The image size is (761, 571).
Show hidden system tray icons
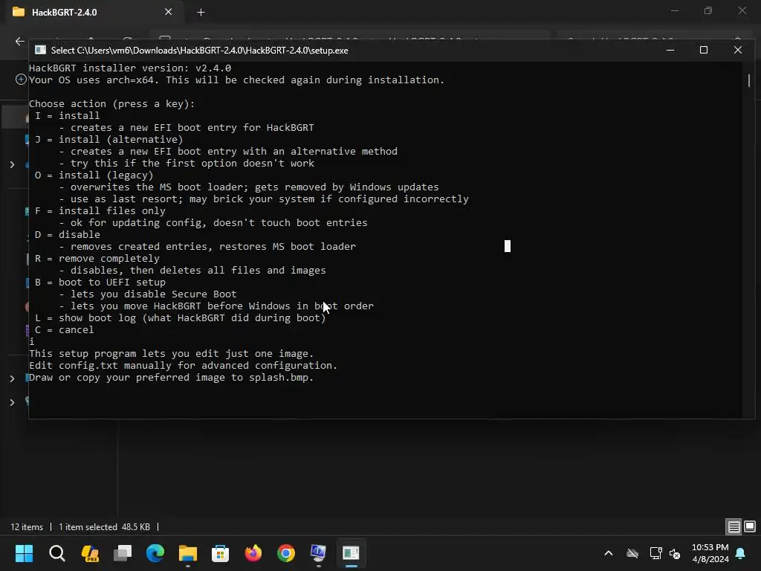click(x=608, y=553)
